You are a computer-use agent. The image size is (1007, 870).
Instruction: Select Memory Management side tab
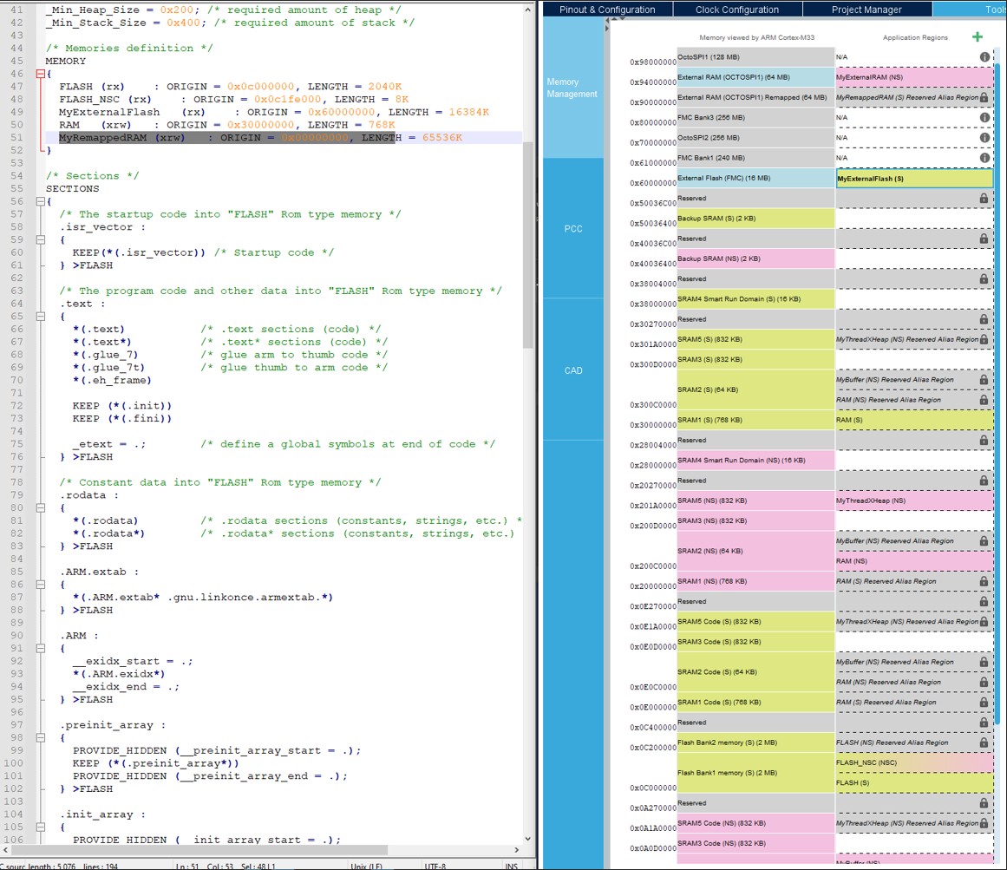572,88
